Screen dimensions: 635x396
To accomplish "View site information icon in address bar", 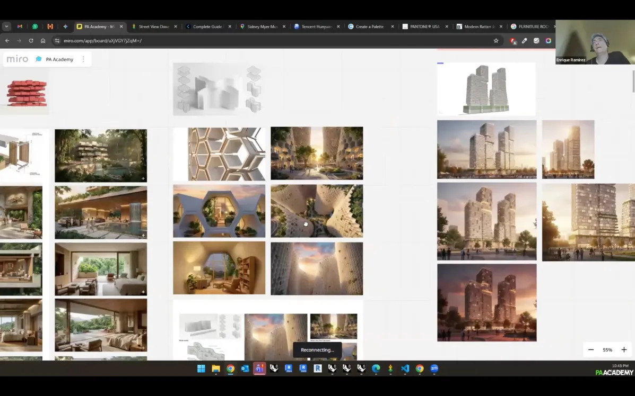I will click(57, 41).
